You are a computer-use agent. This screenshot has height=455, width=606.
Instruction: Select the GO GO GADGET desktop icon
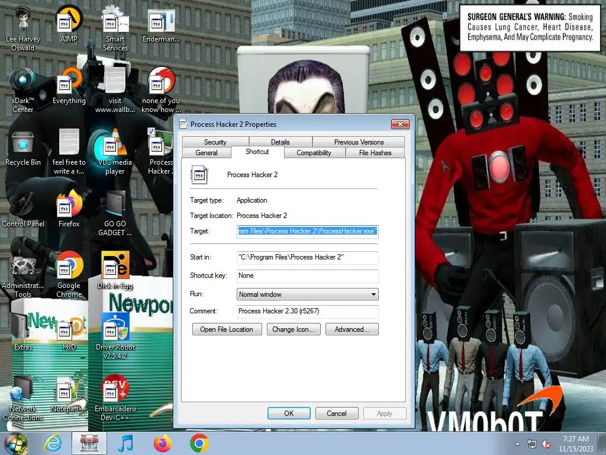pyautogui.click(x=115, y=213)
